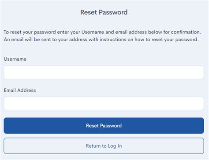
Task: Place cursor in the empty box under Username
Action: (104, 72)
